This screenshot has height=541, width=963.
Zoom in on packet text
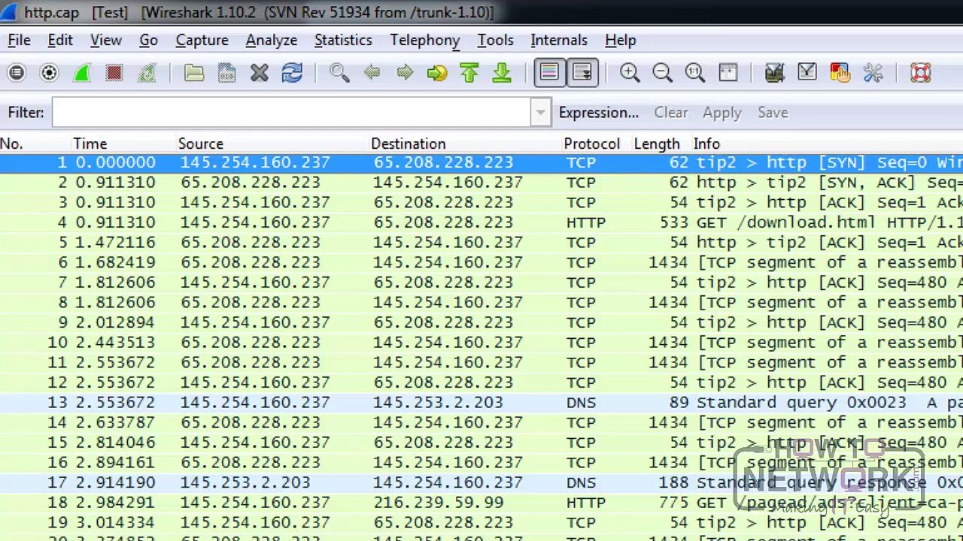point(630,73)
